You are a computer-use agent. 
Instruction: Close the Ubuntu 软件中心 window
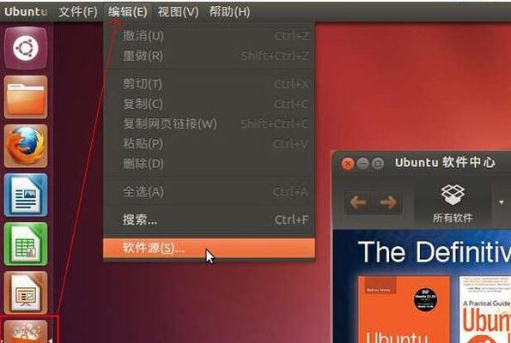coord(348,164)
